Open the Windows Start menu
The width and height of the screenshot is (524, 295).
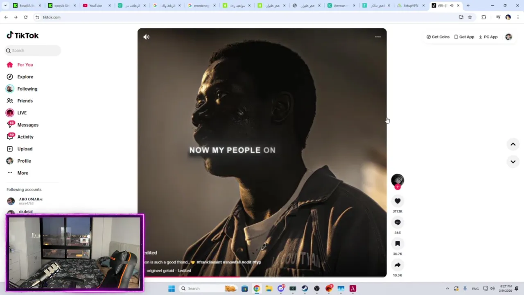pyautogui.click(x=172, y=288)
